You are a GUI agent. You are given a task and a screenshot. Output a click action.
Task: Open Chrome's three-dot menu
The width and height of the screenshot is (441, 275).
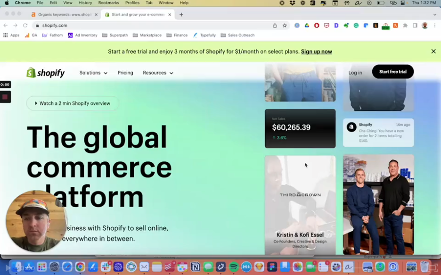click(x=434, y=25)
